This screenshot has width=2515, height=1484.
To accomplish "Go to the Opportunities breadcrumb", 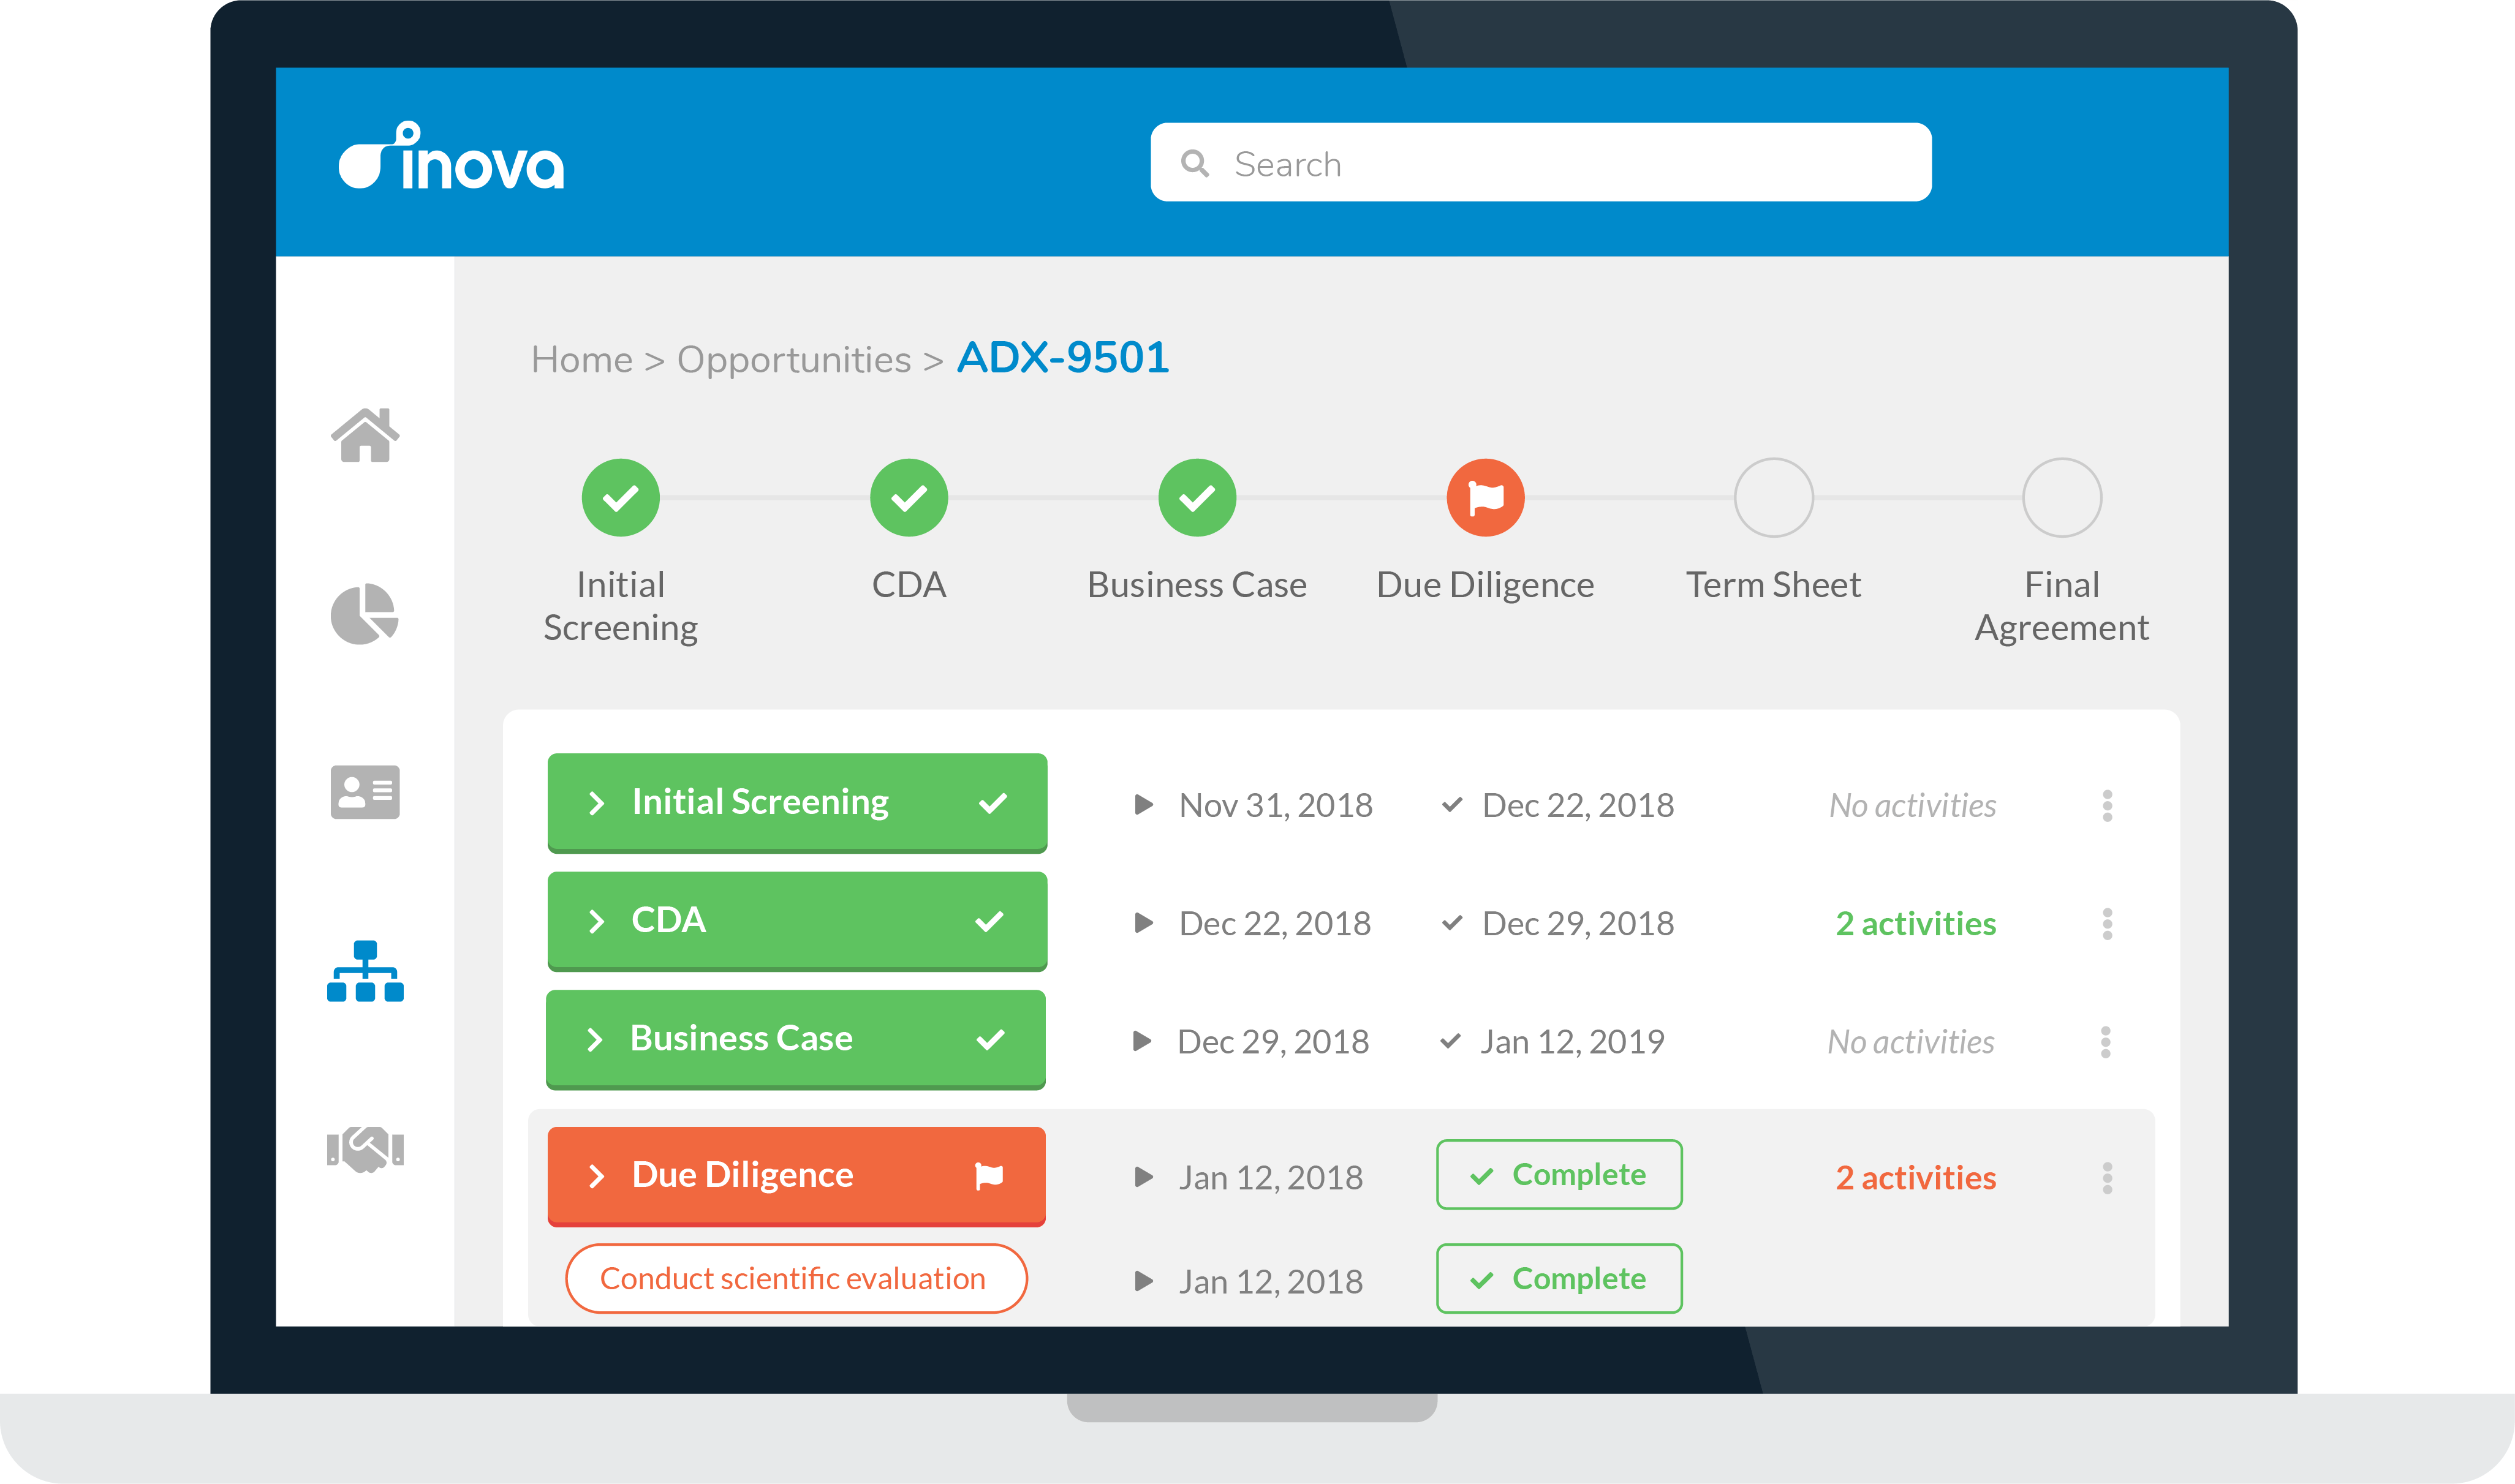I will 794,360.
